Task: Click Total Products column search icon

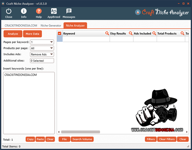Action: click(x=182, y=33)
